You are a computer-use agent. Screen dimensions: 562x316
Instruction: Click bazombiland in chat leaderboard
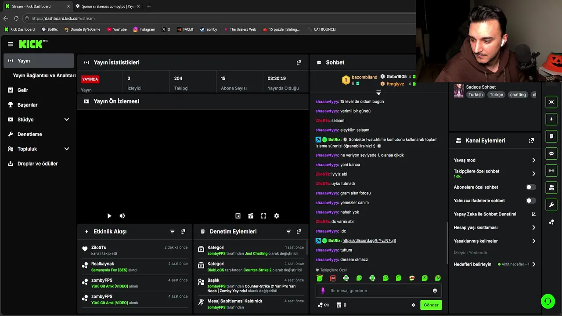click(x=364, y=77)
